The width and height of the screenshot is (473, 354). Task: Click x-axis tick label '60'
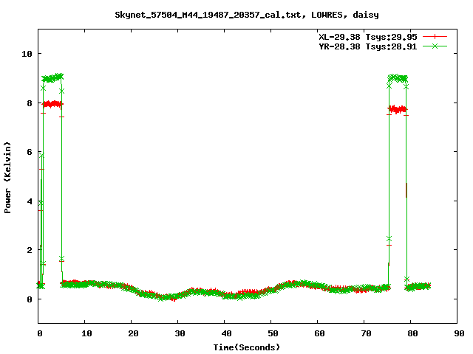coord(319,333)
